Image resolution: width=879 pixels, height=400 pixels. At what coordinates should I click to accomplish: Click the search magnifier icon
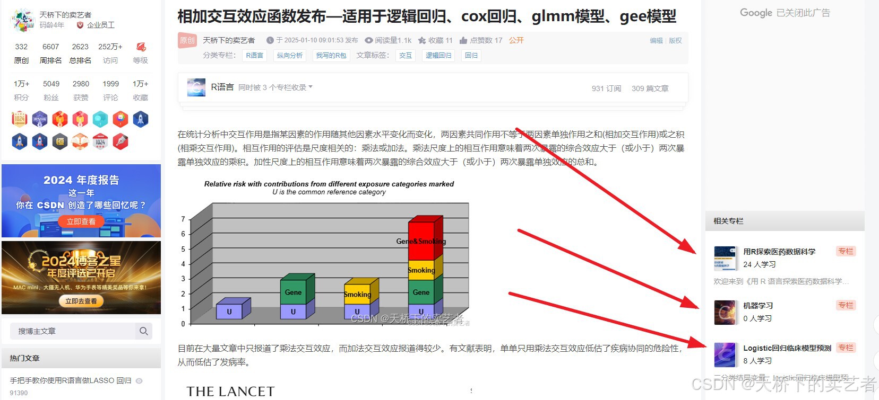coord(144,331)
